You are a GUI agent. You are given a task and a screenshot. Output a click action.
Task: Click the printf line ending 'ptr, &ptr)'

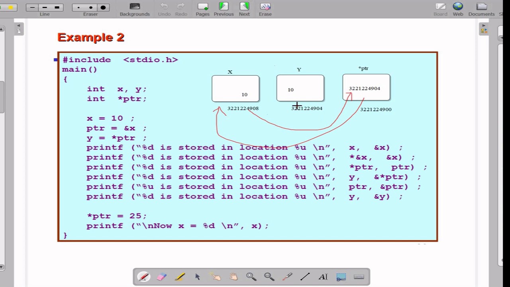click(254, 187)
